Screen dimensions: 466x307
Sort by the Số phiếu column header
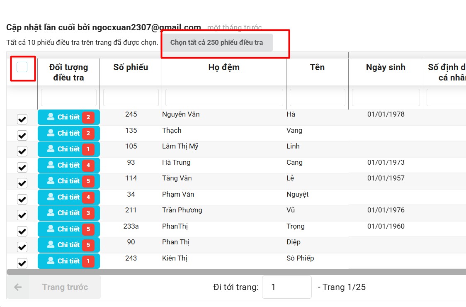(131, 67)
